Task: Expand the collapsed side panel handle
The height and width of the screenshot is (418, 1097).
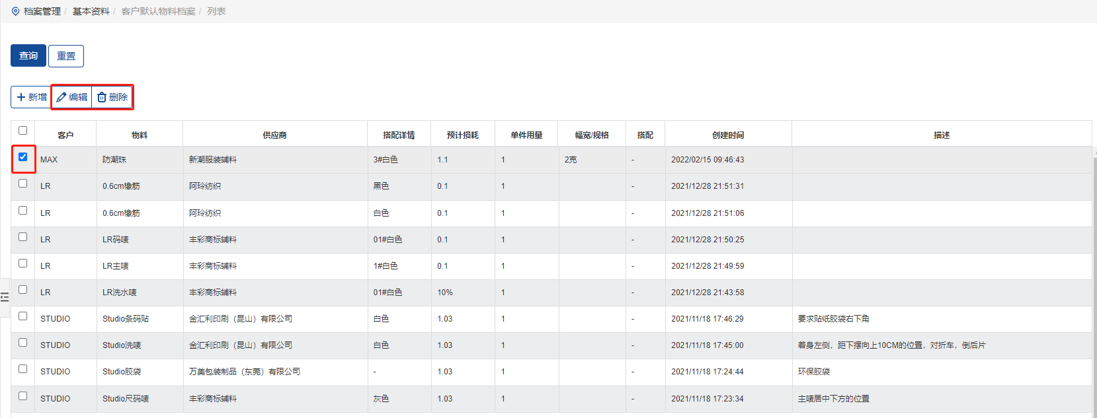Action: coord(5,296)
